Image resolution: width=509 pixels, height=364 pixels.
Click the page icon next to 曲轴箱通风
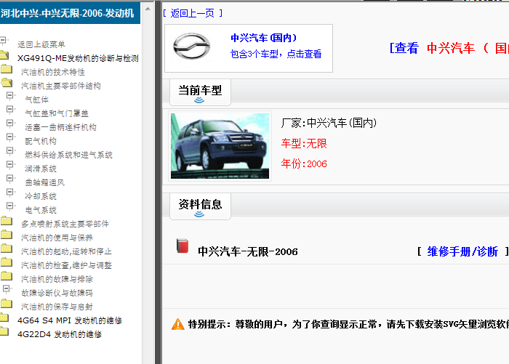click(x=11, y=179)
